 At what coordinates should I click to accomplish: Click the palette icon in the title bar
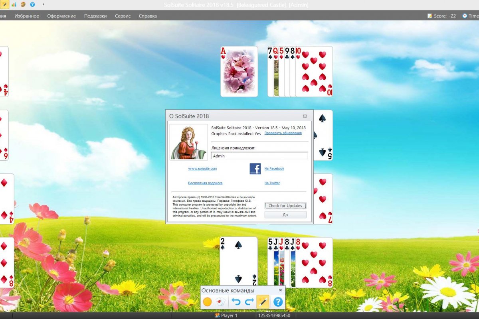(x=23, y=4)
